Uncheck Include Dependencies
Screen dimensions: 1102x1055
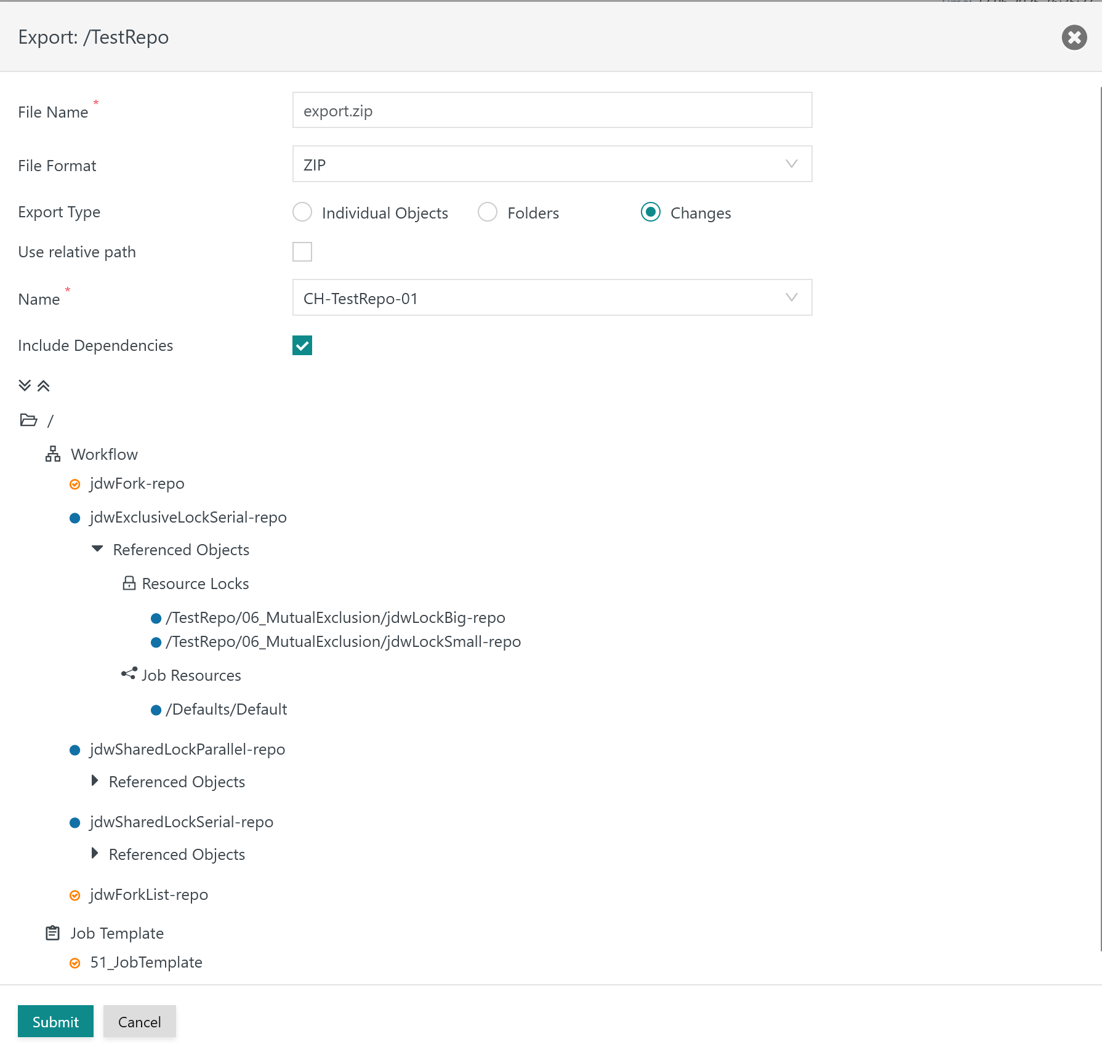click(302, 345)
